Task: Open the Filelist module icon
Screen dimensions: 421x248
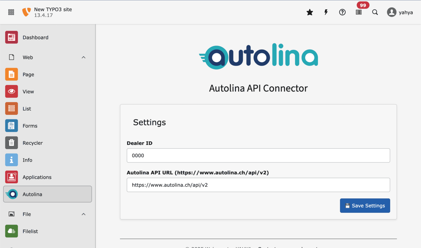Action: [12, 231]
